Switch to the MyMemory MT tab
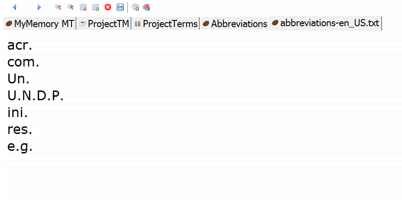The width and height of the screenshot is (402, 200). point(39,24)
